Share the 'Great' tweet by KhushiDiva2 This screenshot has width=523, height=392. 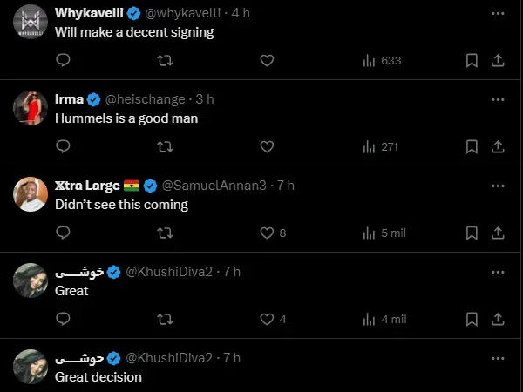498,319
